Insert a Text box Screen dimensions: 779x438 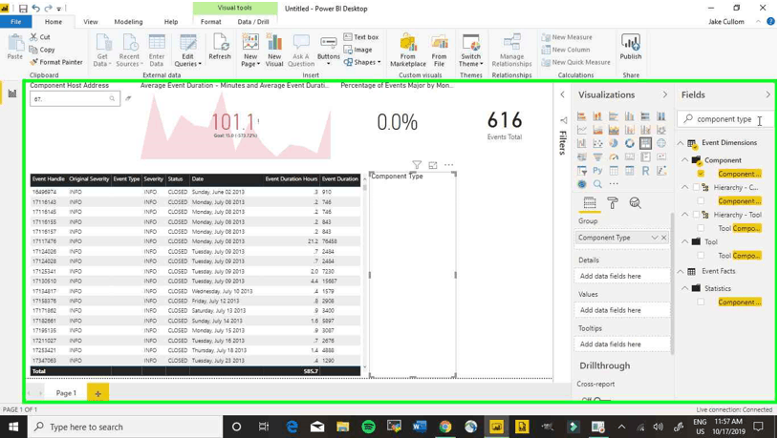[361, 37]
